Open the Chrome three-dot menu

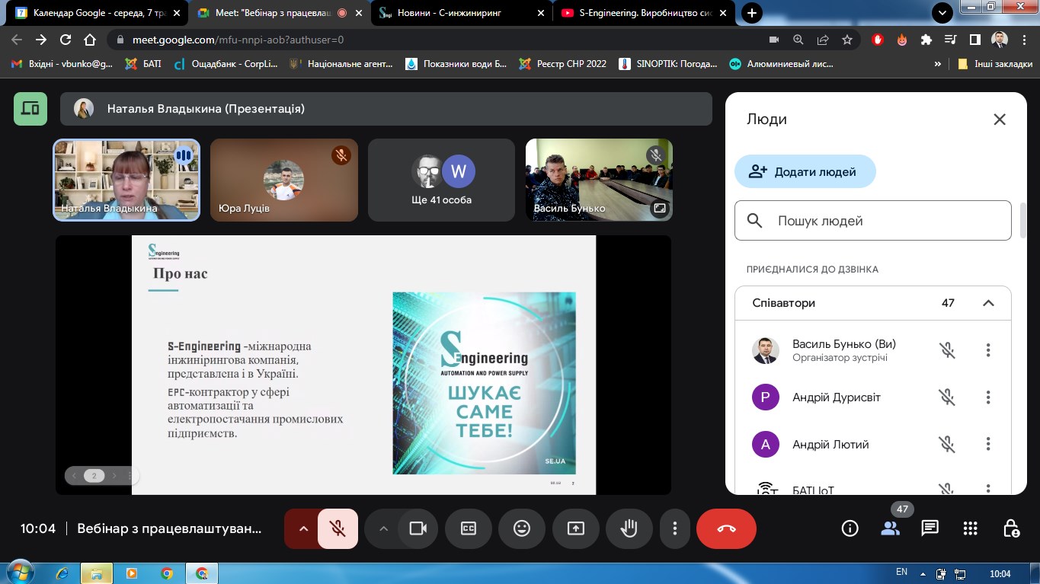coord(1023,40)
